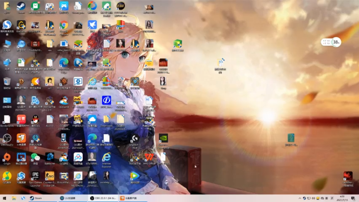Open the This PC desktop icon
This screenshot has width=359, height=202.
click(x=7, y=45)
